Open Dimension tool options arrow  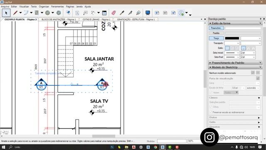99,13
